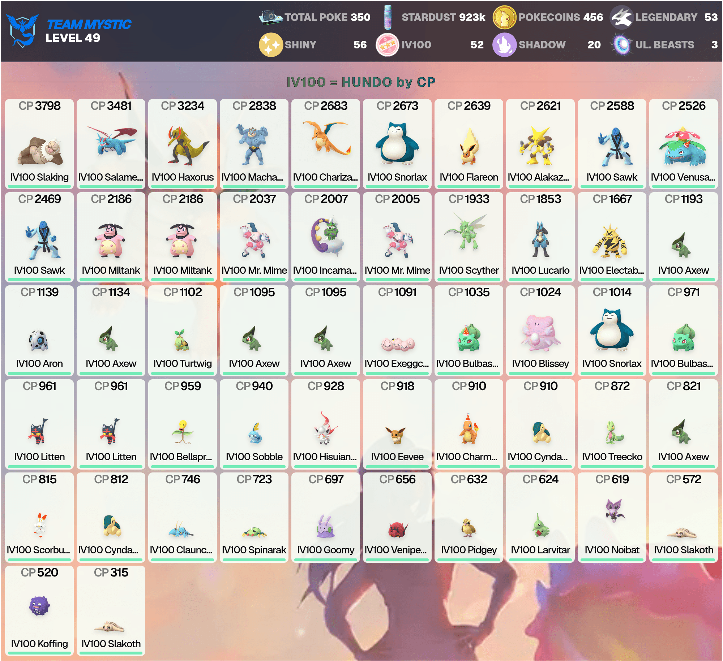Viewport: 723px width, 661px height.
Task: Select the IV100 Blissey card
Action: [x=540, y=330]
